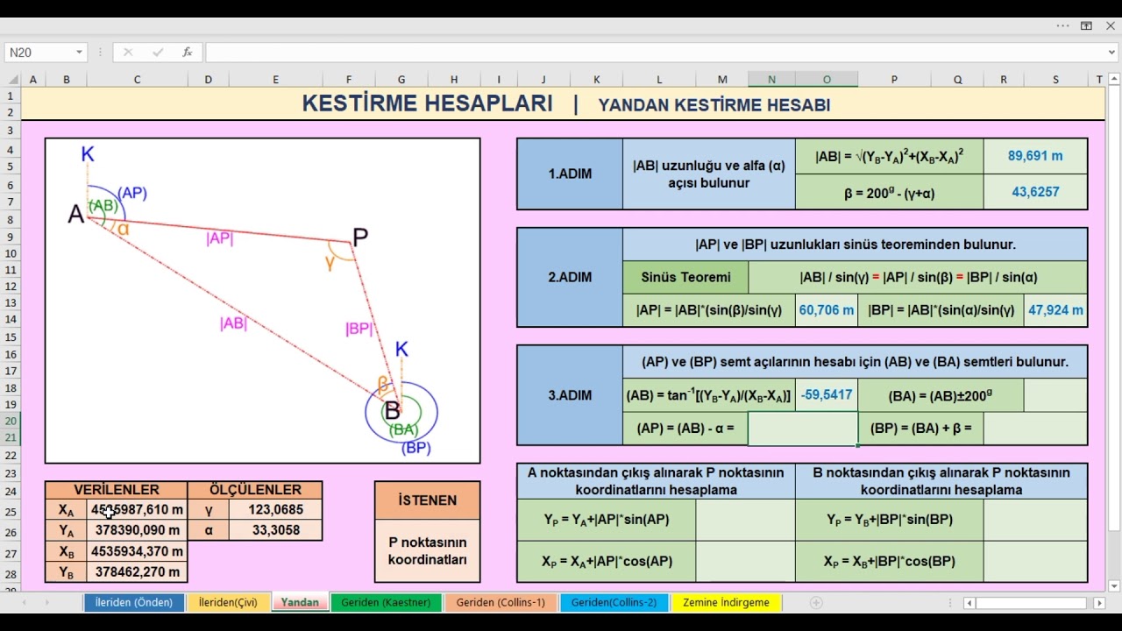Click the sheet tabs scroll-left arrow
The image size is (1122, 631).
(x=24, y=603)
